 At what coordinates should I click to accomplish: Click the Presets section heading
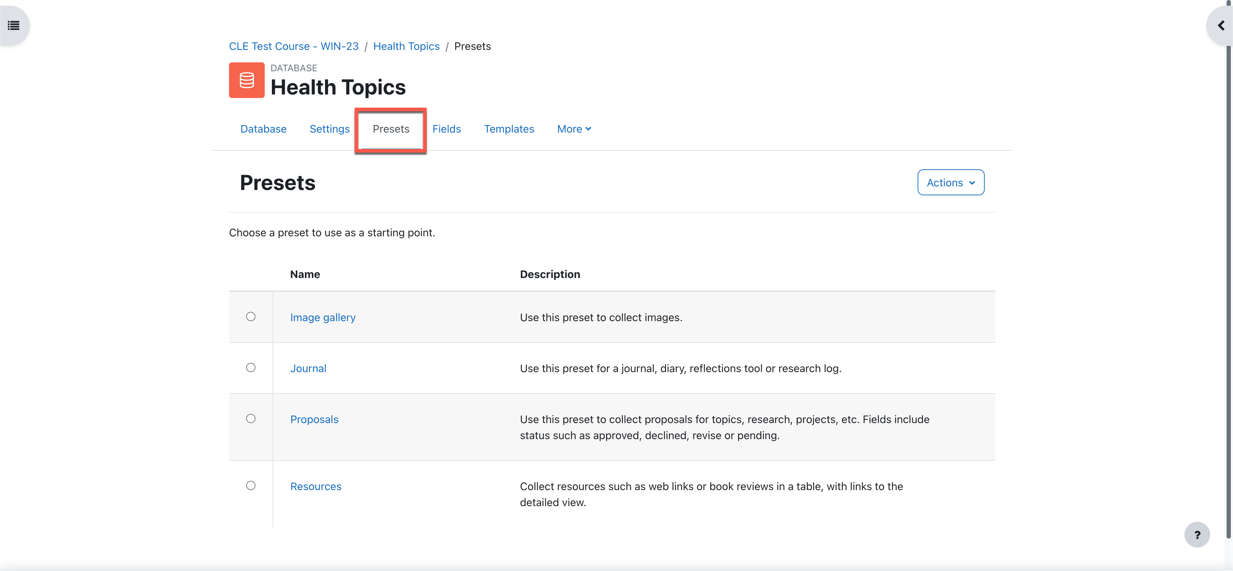pos(278,183)
